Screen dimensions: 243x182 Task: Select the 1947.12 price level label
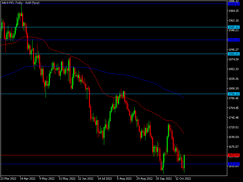(234, 27)
